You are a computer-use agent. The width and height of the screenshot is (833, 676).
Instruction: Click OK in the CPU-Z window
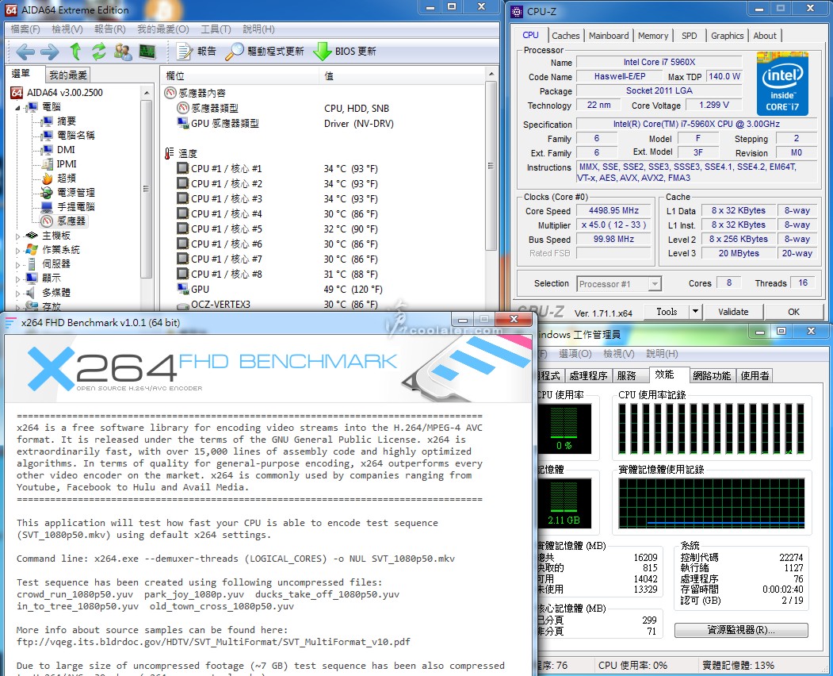point(793,312)
